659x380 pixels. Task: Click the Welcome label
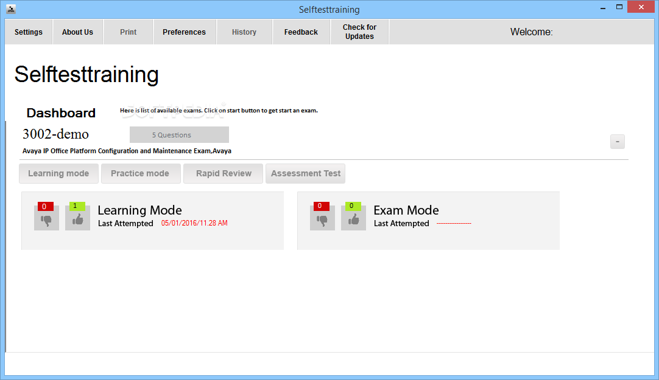531,32
